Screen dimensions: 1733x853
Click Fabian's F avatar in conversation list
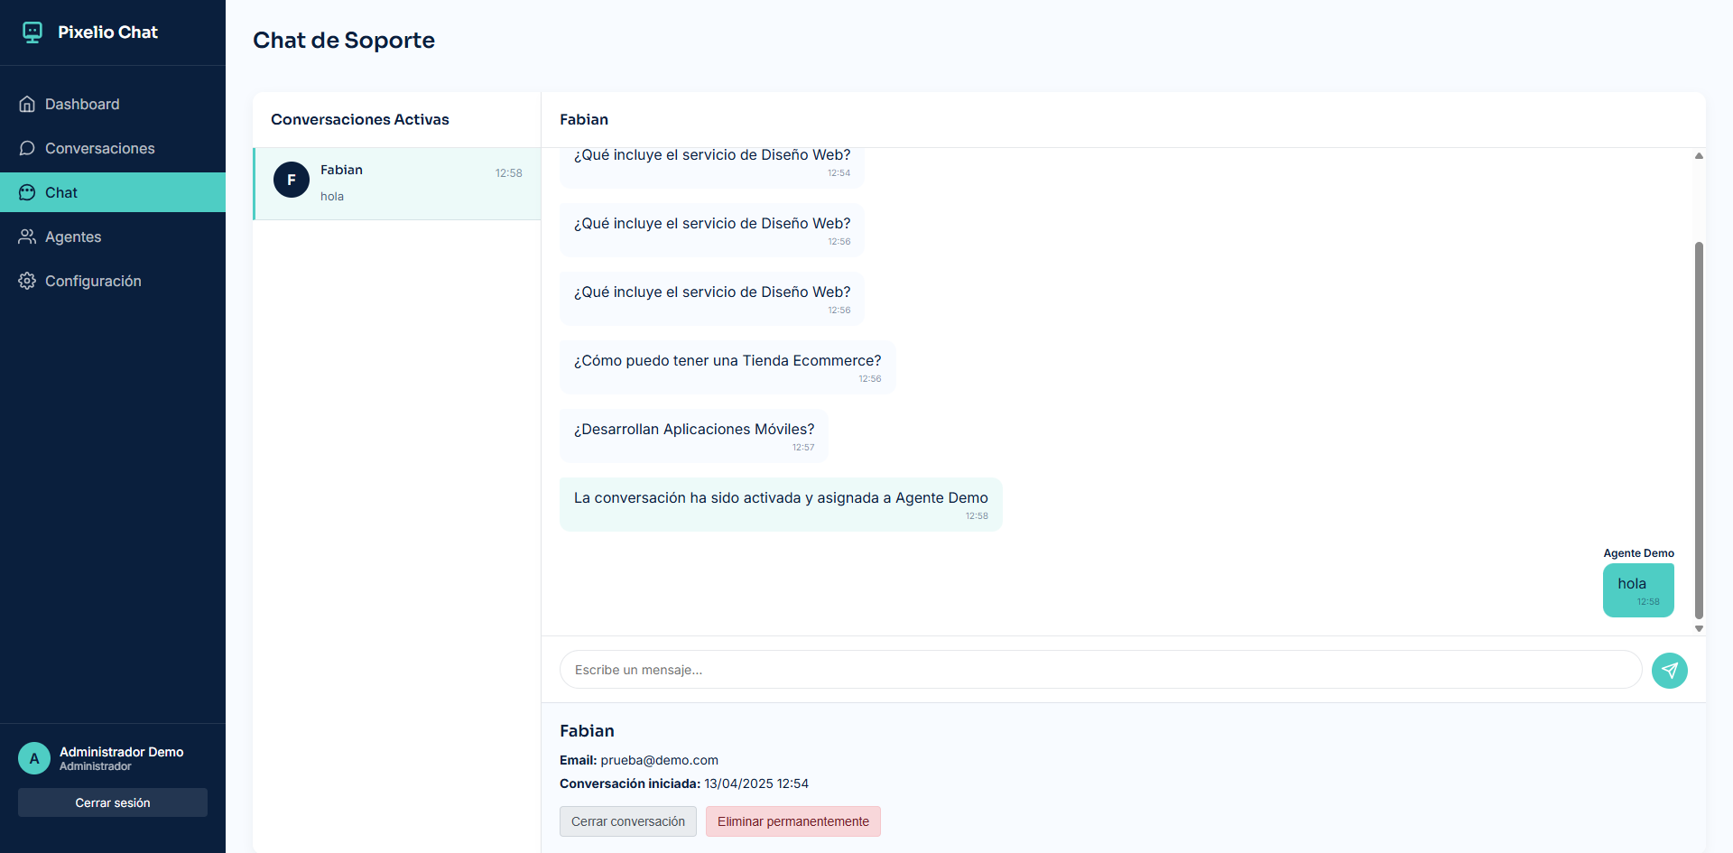(x=292, y=180)
